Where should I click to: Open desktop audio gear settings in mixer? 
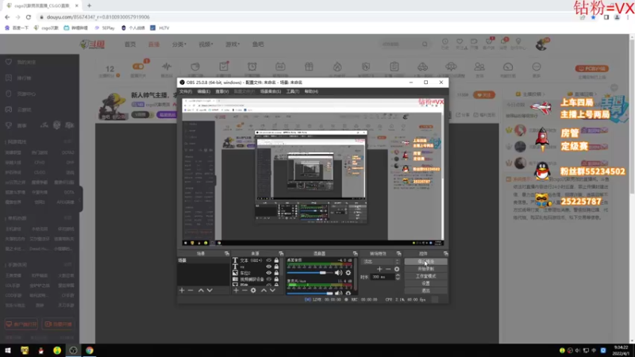[348, 273]
